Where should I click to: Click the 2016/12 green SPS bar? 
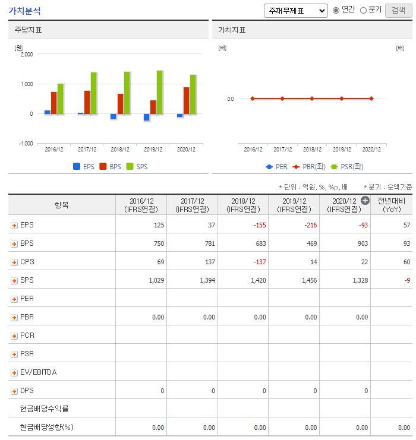point(61,99)
